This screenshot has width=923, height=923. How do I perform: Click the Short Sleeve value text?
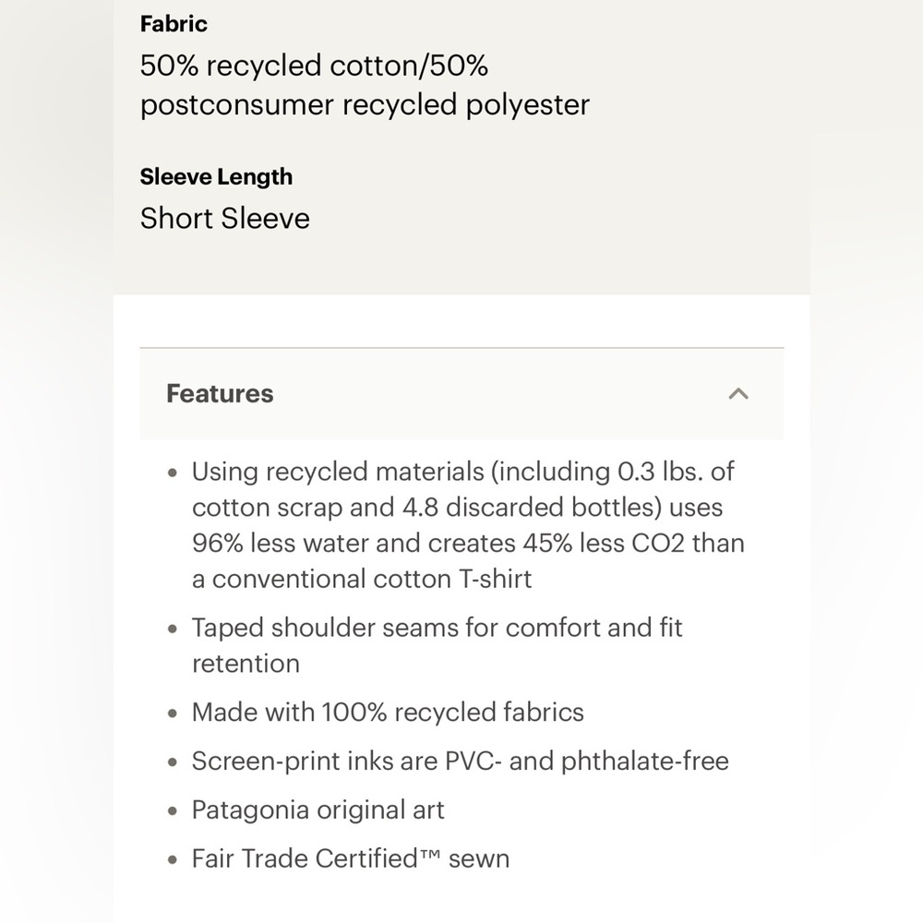225,219
